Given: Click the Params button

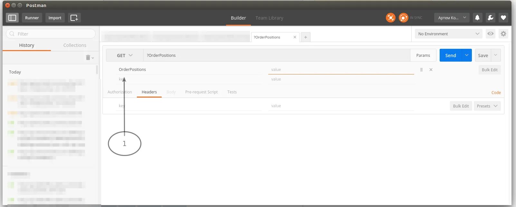Looking at the screenshot, I should click(423, 55).
